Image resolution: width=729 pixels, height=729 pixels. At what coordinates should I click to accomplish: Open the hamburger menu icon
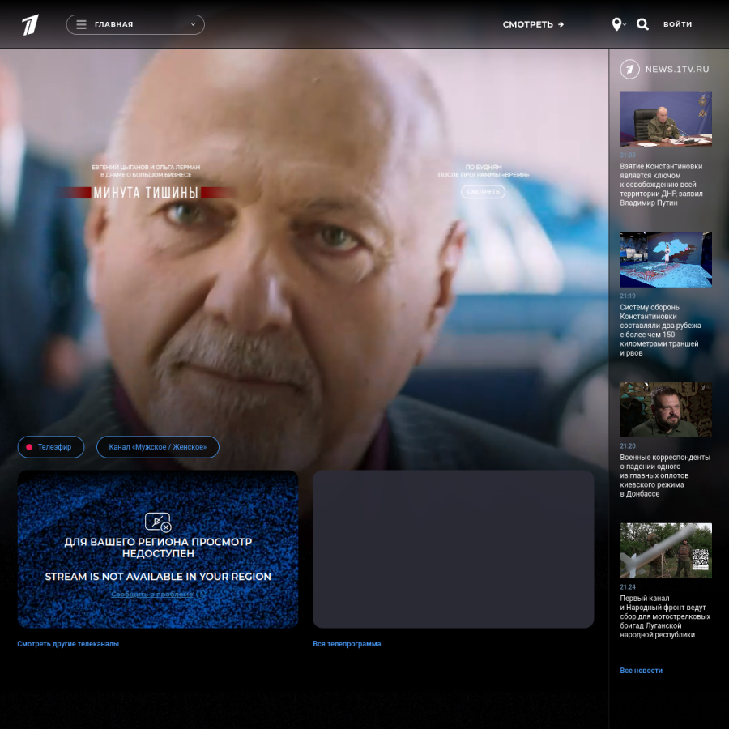(x=81, y=24)
